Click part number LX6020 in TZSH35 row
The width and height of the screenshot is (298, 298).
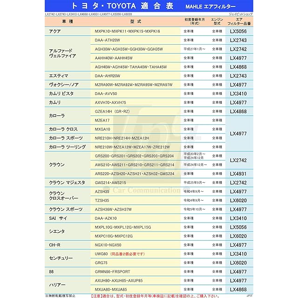pyautogui.click(x=238, y=201)
